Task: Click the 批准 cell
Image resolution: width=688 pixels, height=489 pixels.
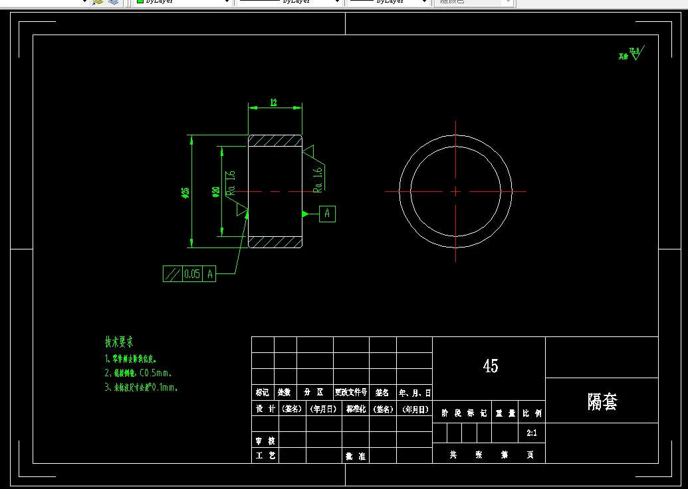Action: [x=356, y=456]
